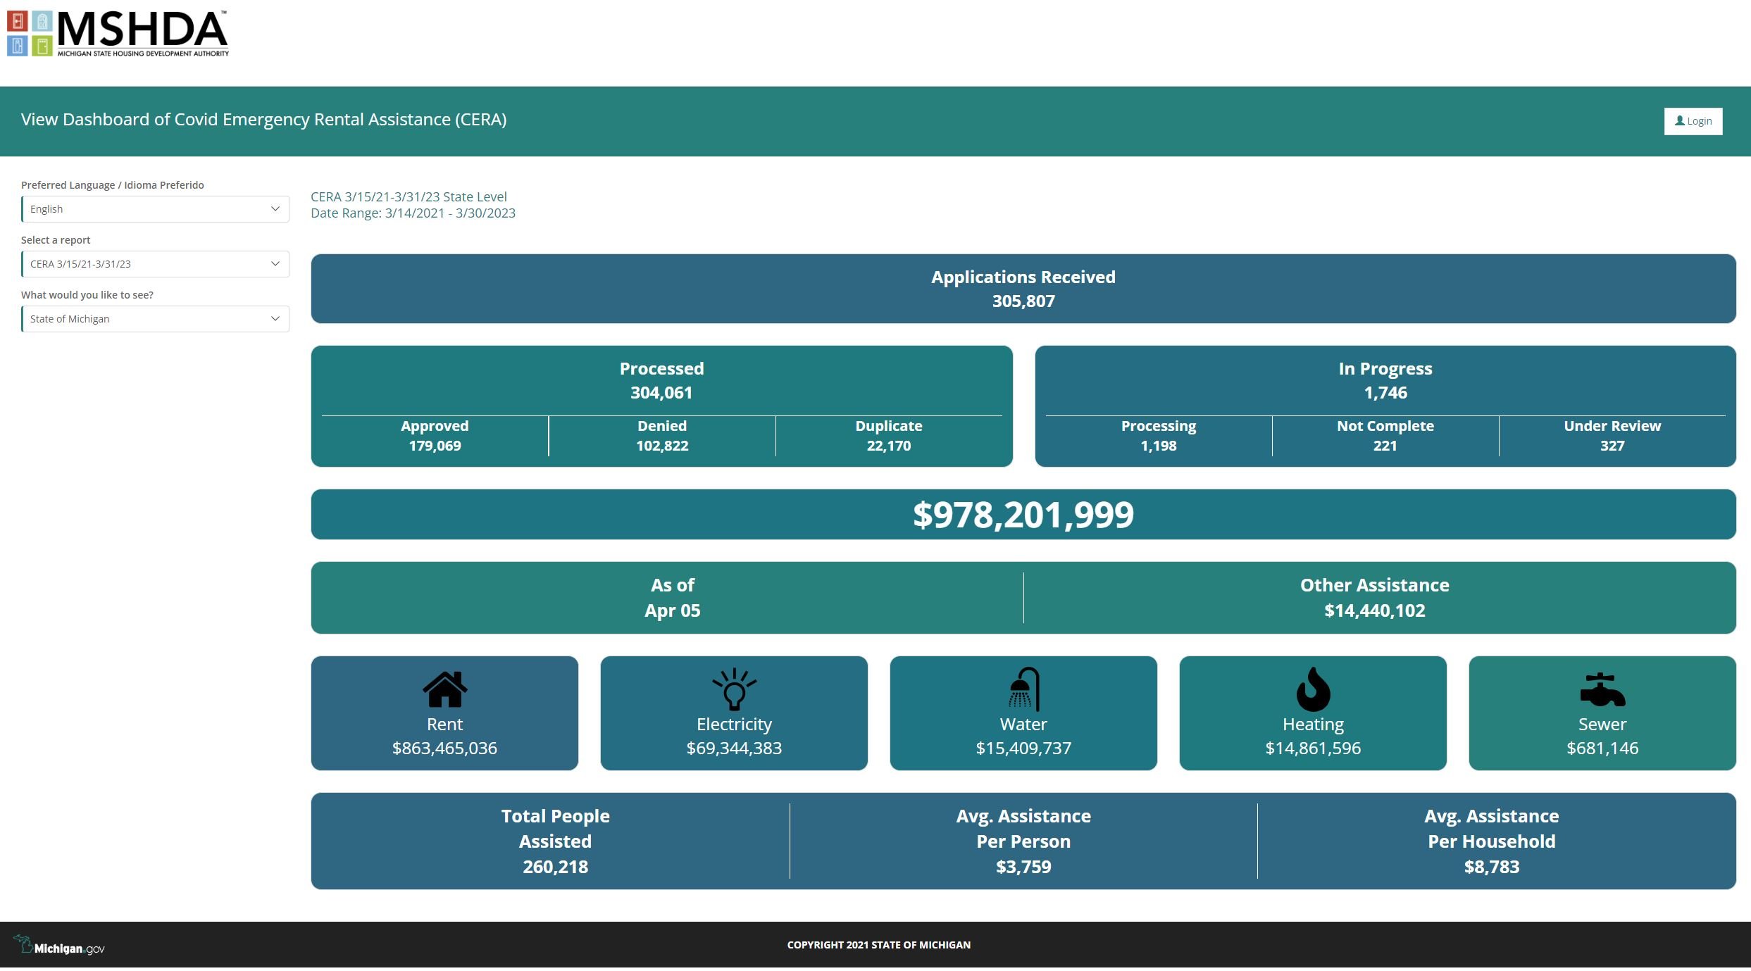The height and width of the screenshot is (971, 1751).
Task: Expand the 'What would you like to see?' dropdown
Action: coord(155,318)
